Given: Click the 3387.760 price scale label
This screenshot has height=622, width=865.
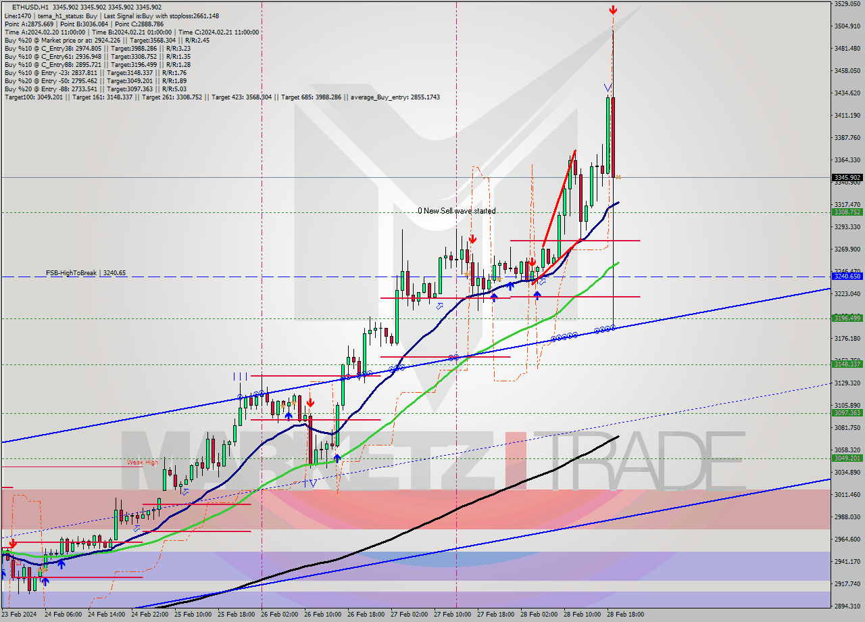Looking at the screenshot, I should click(x=847, y=137).
